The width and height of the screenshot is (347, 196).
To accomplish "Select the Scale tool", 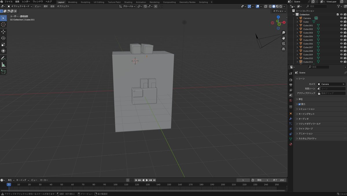I will 3,44.
